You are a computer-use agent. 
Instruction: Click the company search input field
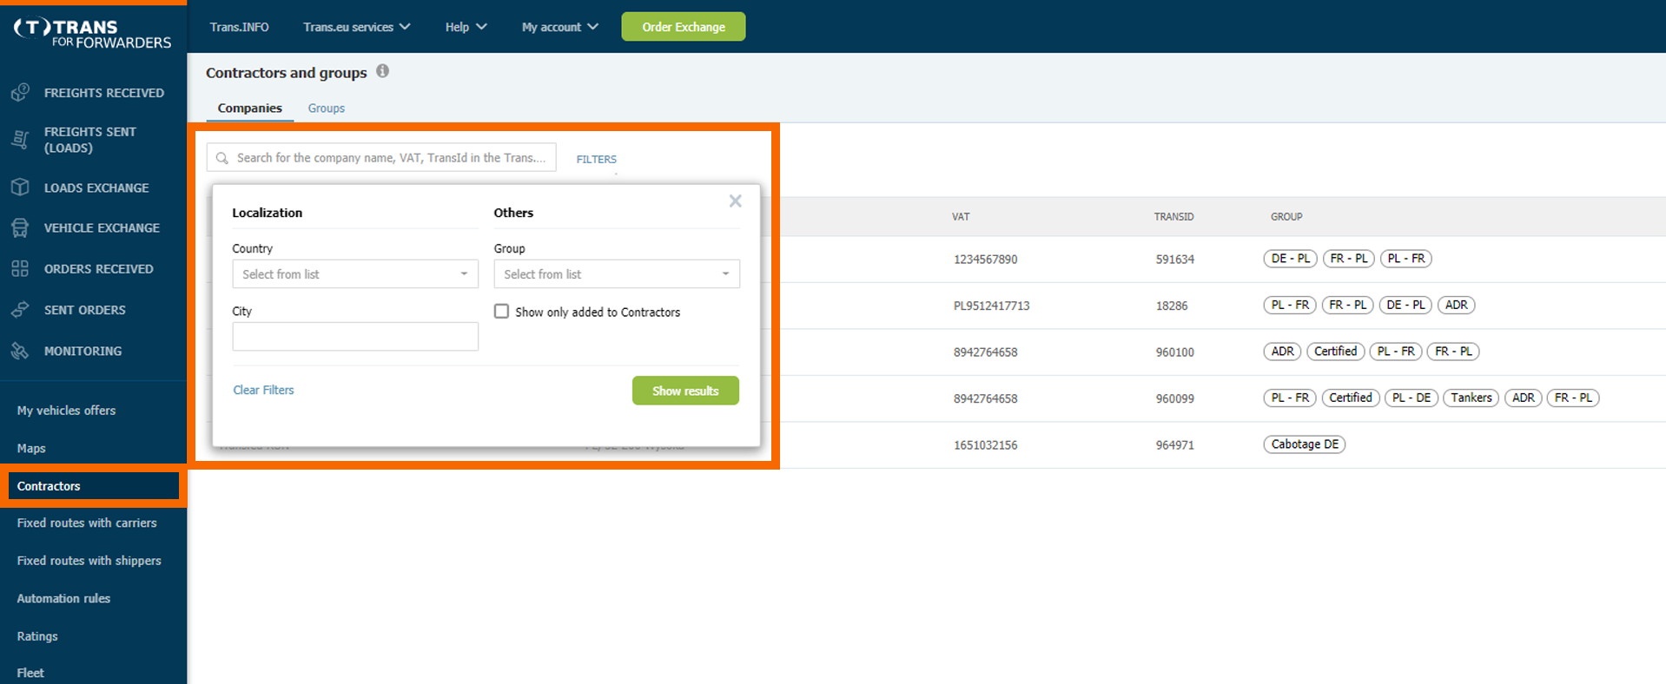coord(381,157)
